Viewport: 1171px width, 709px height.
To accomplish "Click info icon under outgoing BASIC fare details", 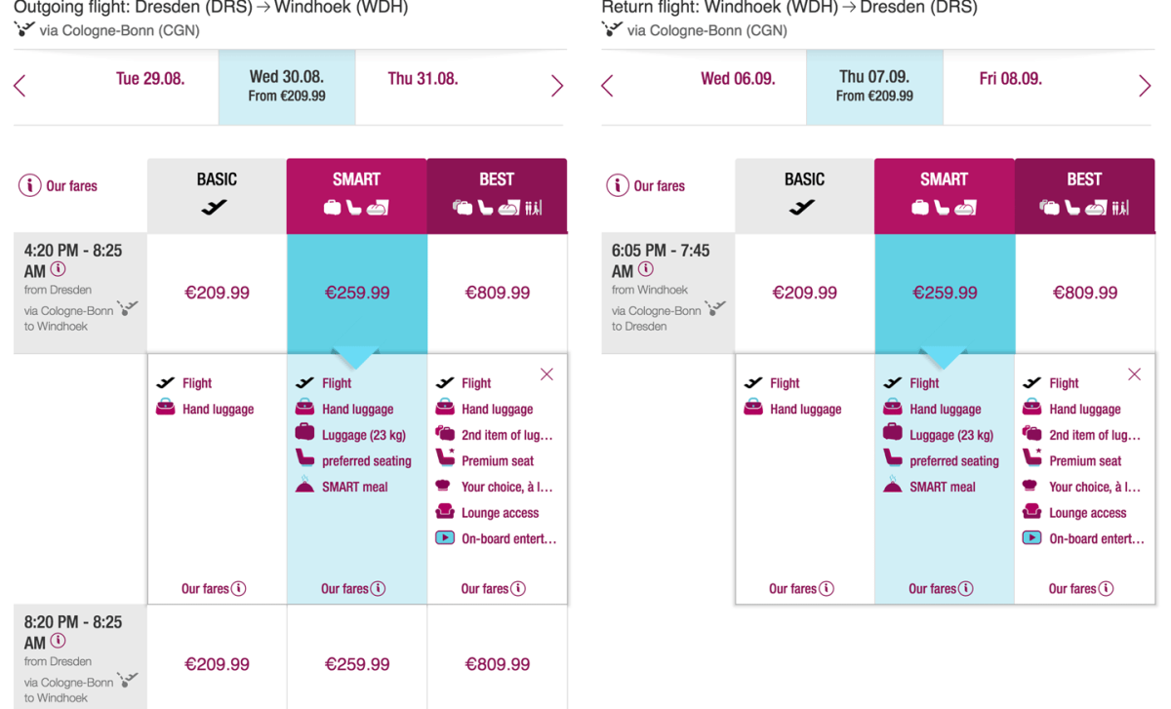I will tap(239, 589).
